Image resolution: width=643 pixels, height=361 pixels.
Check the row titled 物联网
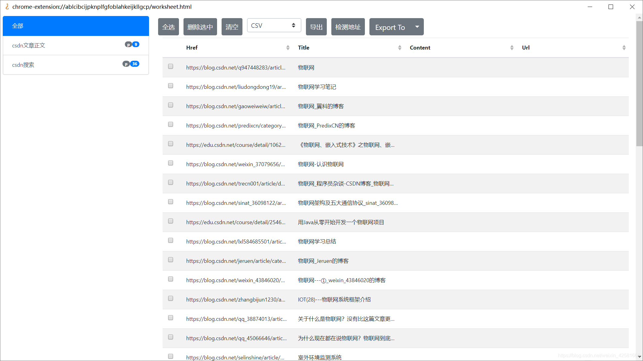point(170,66)
